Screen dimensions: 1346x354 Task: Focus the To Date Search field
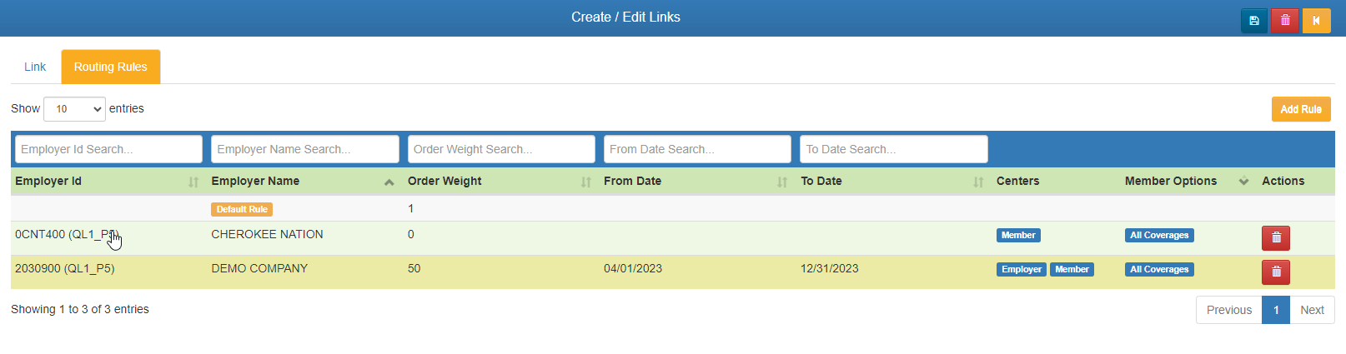894,149
